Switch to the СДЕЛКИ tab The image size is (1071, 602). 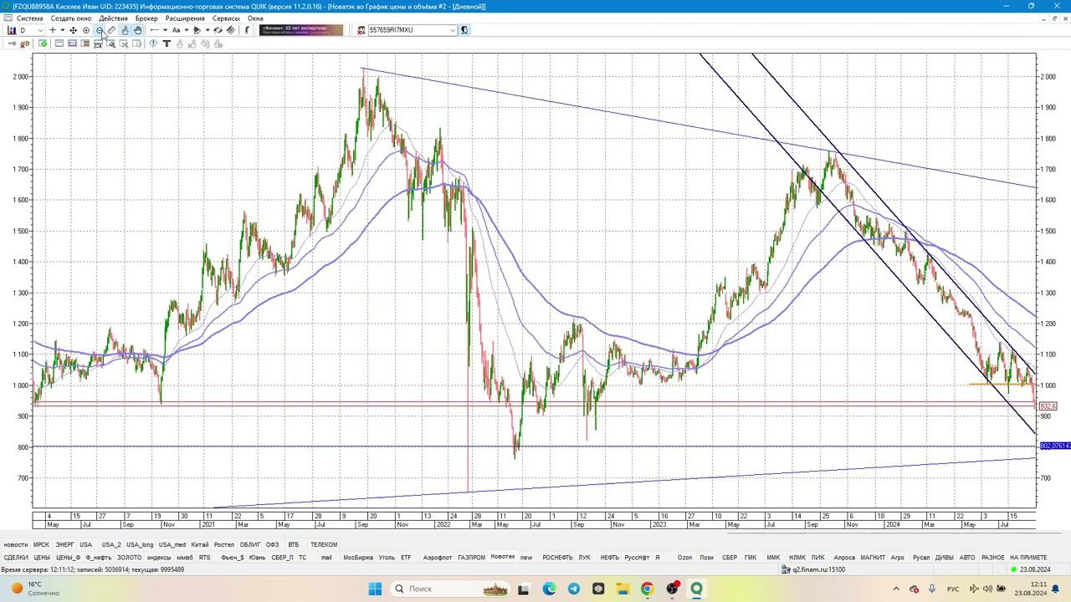click(x=15, y=558)
